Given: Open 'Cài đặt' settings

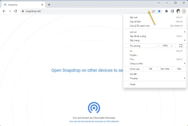Looking at the screenshot, I should [155, 74].
